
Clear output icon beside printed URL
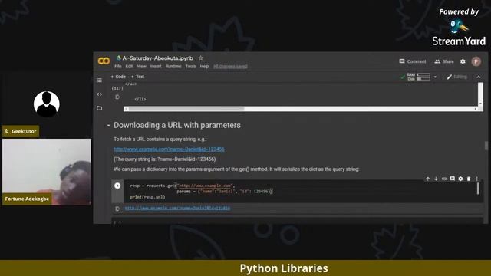(x=117, y=209)
